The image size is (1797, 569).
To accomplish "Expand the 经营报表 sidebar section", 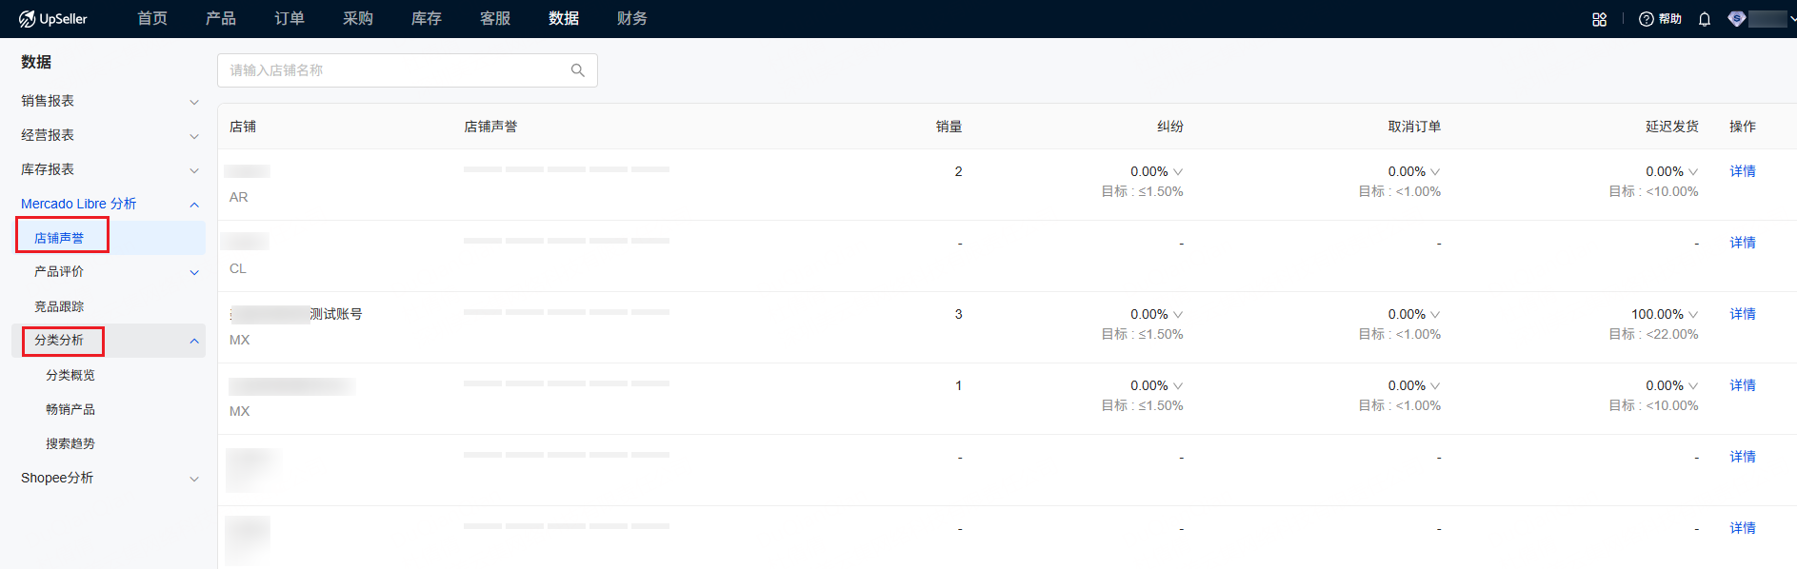I will [194, 136].
